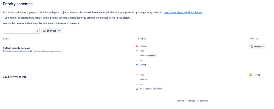274x109 pixels.
Task: Click the Highest priority double-chevron icon
Action: (x=137, y=46)
